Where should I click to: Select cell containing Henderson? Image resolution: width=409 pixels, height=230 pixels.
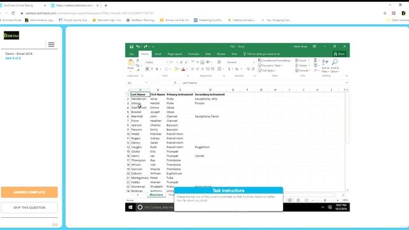point(140,99)
